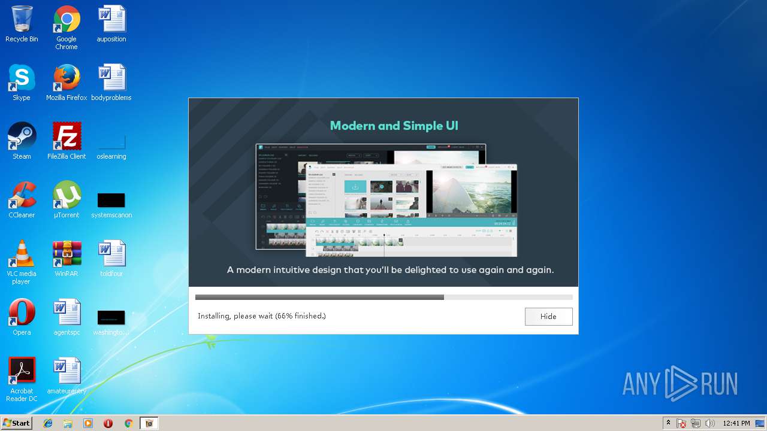Open the Windows Start menu
767x431 pixels.
point(16,423)
